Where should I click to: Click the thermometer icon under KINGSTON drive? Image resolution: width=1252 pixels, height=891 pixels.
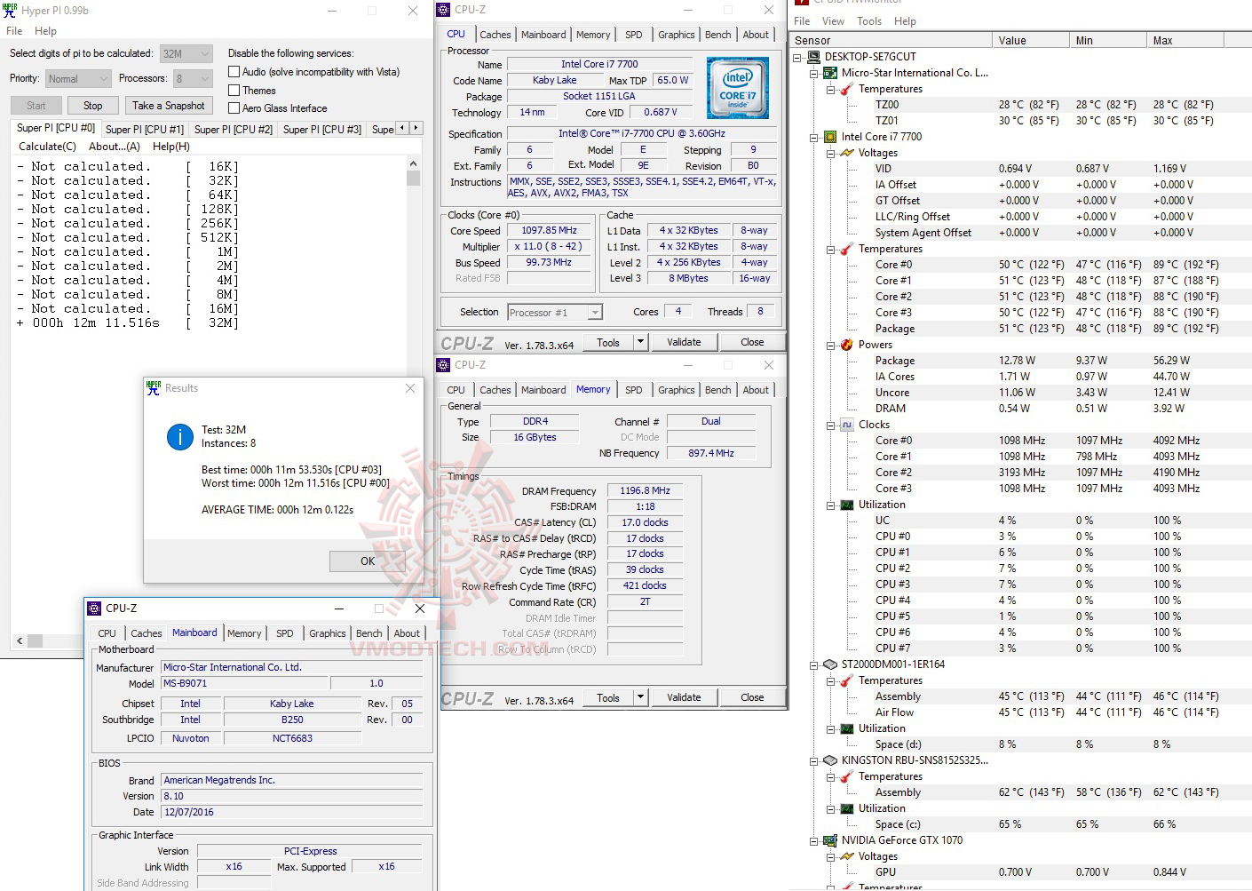click(847, 776)
